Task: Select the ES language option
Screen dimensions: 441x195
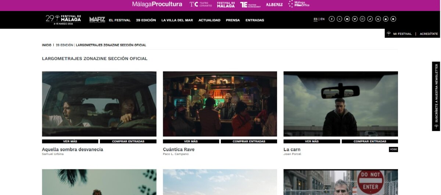Action: (x=315, y=19)
